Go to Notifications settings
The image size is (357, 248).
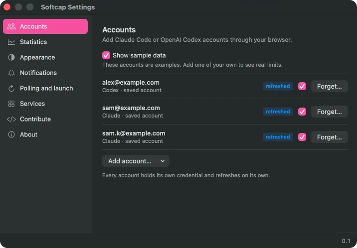click(45, 73)
